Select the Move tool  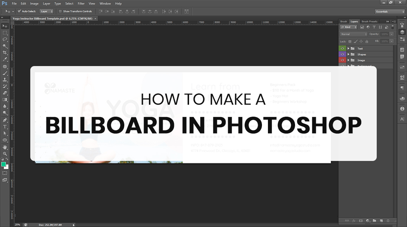pyautogui.click(x=5, y=26)
